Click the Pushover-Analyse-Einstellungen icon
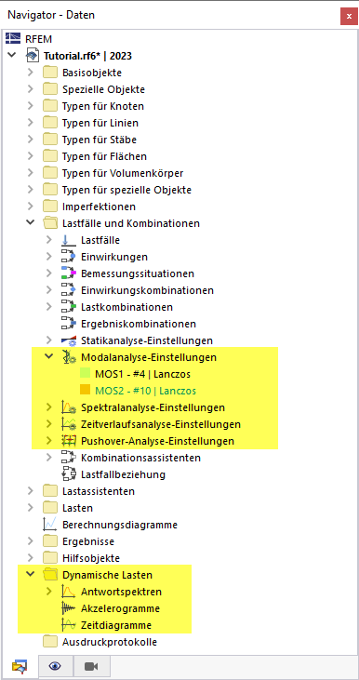Viewport: 359px width, 680px height. pyautogui.click(x=69, y=441)
